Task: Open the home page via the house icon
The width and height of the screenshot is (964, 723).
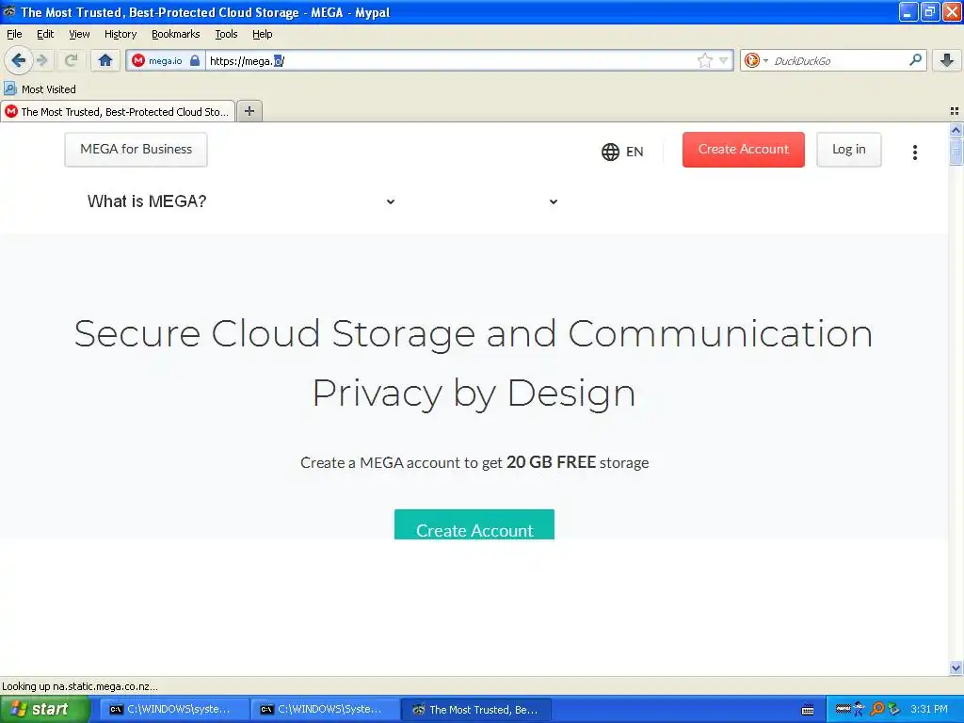Action: pos(105,60)
